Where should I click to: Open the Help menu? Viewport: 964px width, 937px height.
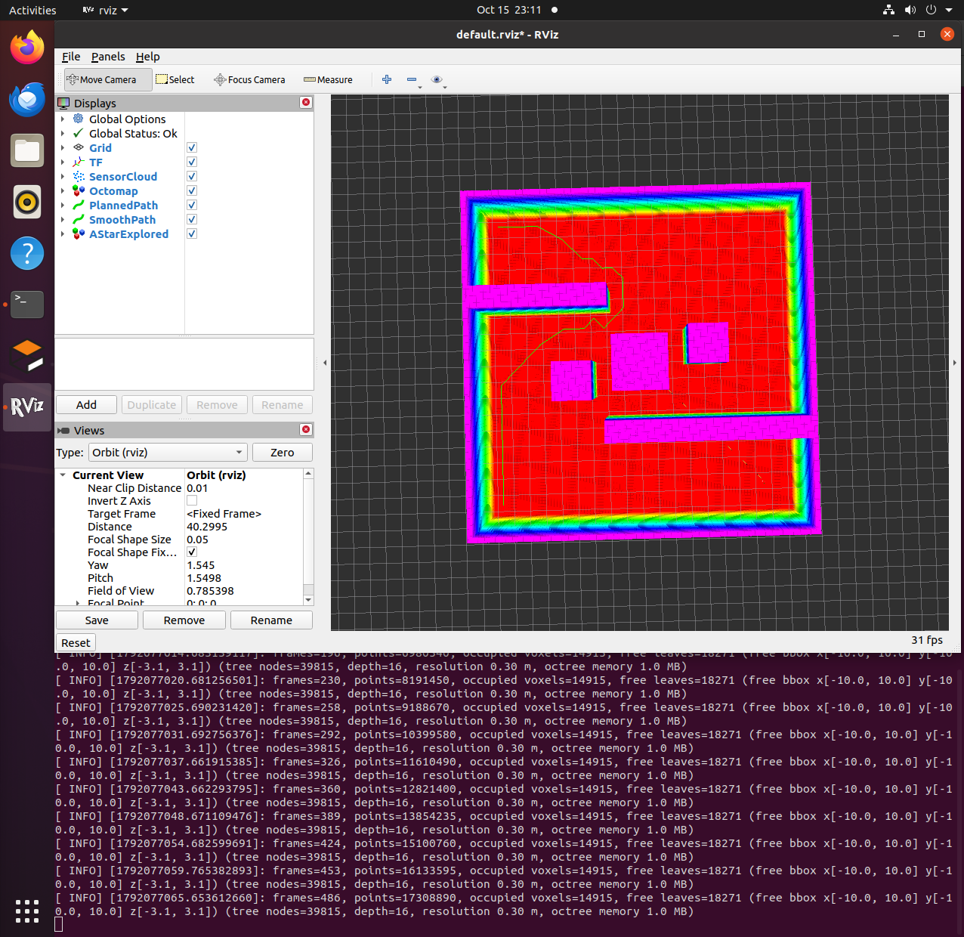pos(147,57)
